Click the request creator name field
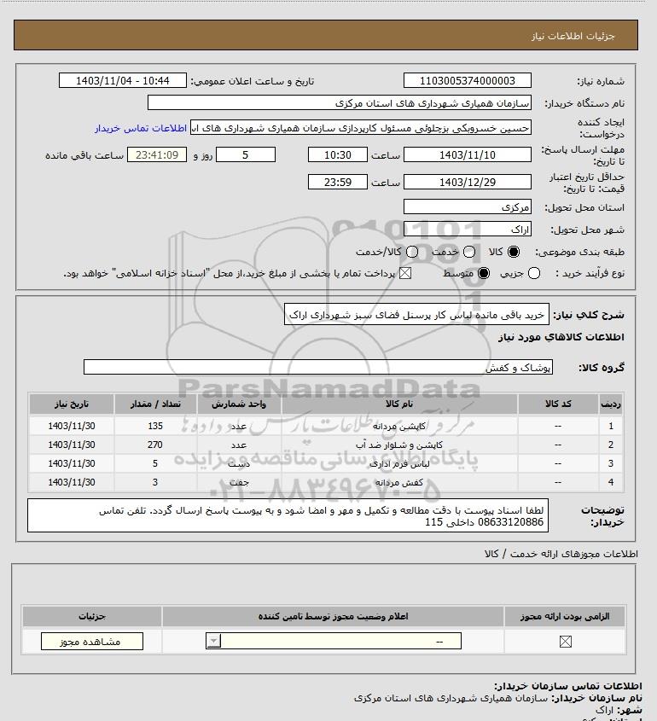The height and width of the screenshot is (721, 657). click(360, 128)
